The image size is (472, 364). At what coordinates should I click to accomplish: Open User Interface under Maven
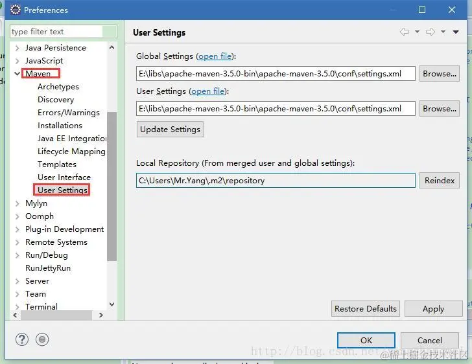64,177
